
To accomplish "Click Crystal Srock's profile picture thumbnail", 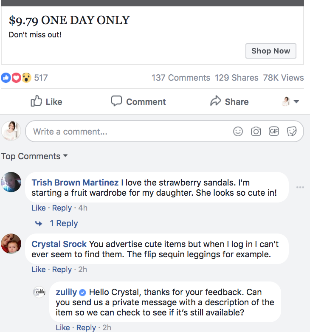I will [11, 244].
